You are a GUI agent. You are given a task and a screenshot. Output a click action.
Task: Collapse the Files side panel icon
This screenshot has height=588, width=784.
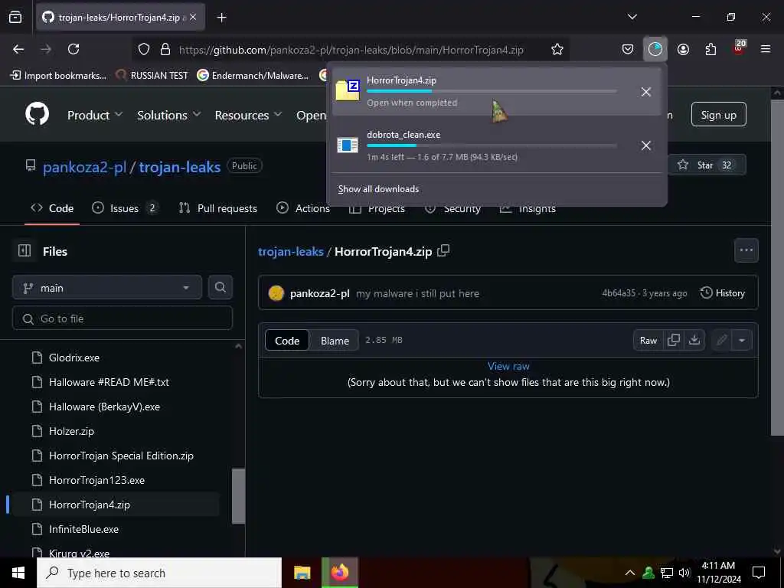(24, 250)
